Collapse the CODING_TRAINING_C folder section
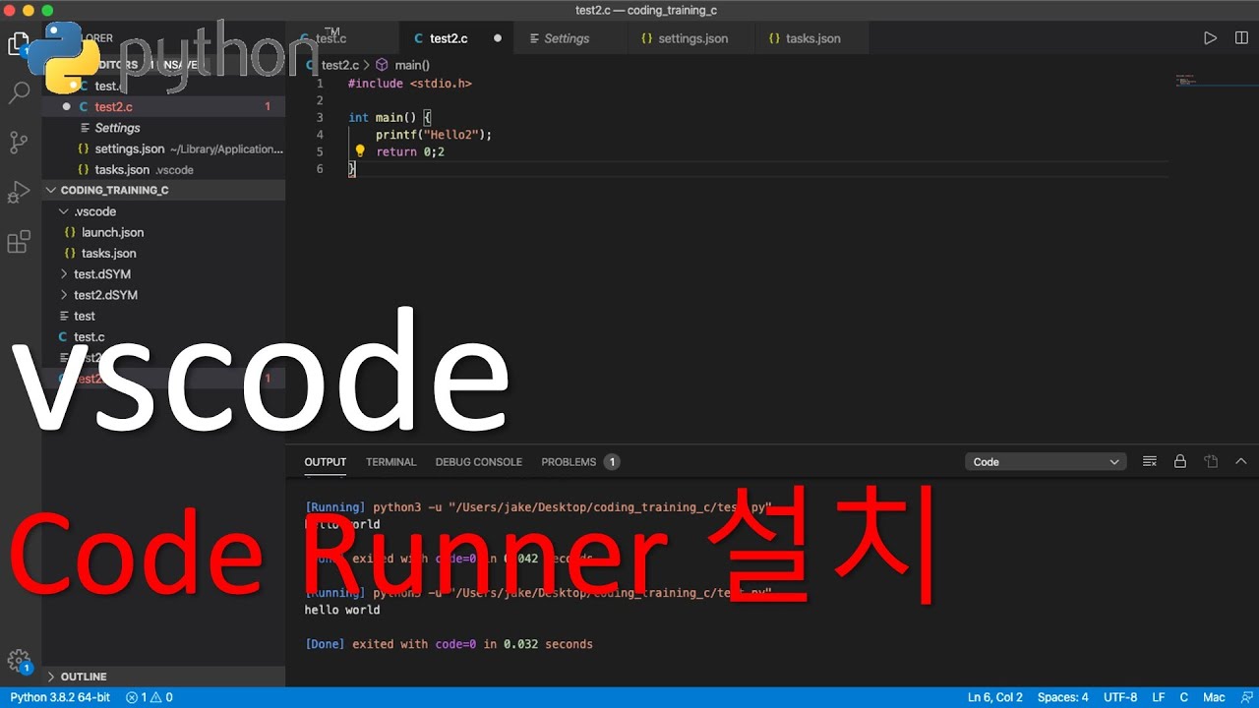Viewport: 1259px width, 708px height. point(163,190)
